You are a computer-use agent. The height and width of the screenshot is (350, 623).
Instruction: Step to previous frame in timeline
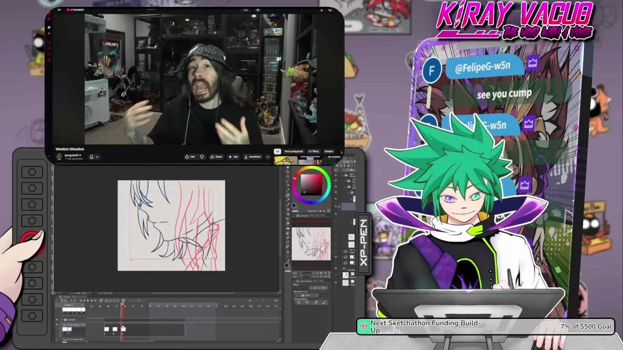click(x=84, y=300)
